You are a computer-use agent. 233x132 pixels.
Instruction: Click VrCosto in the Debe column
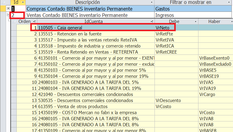click(176, 107)
